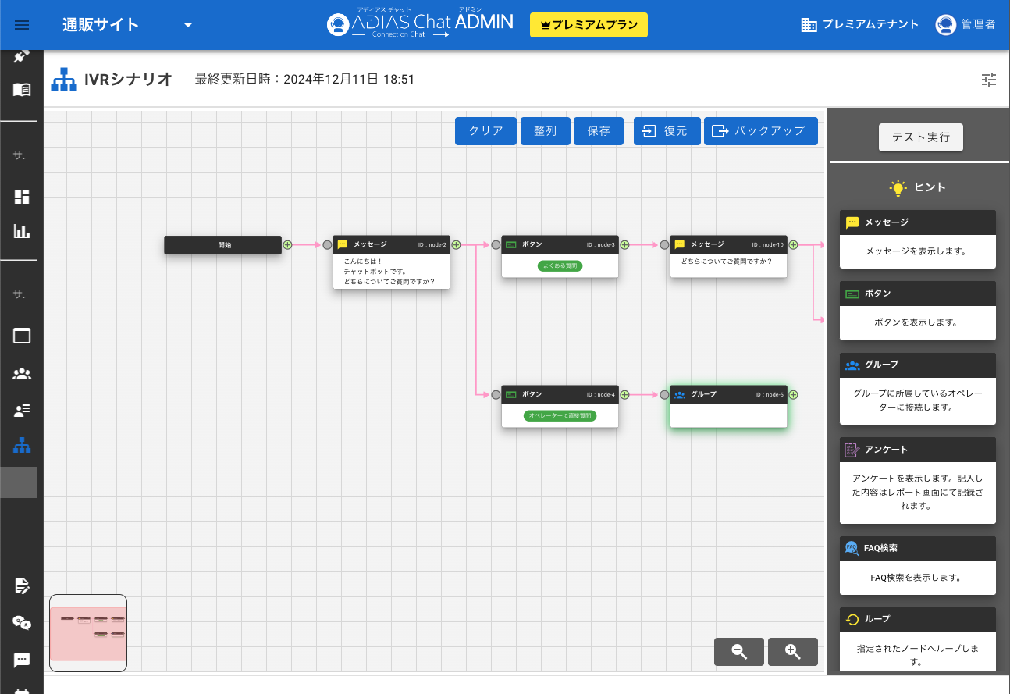Open the book manual icon in sidebar
This screenshot has height=694, width=1010.
click(22, 89)
